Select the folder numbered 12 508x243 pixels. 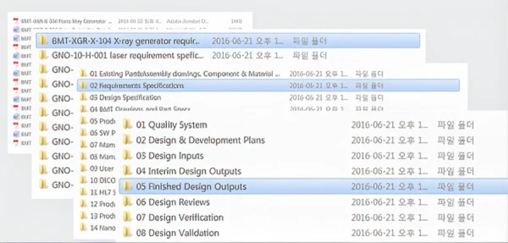coord(102,204)
